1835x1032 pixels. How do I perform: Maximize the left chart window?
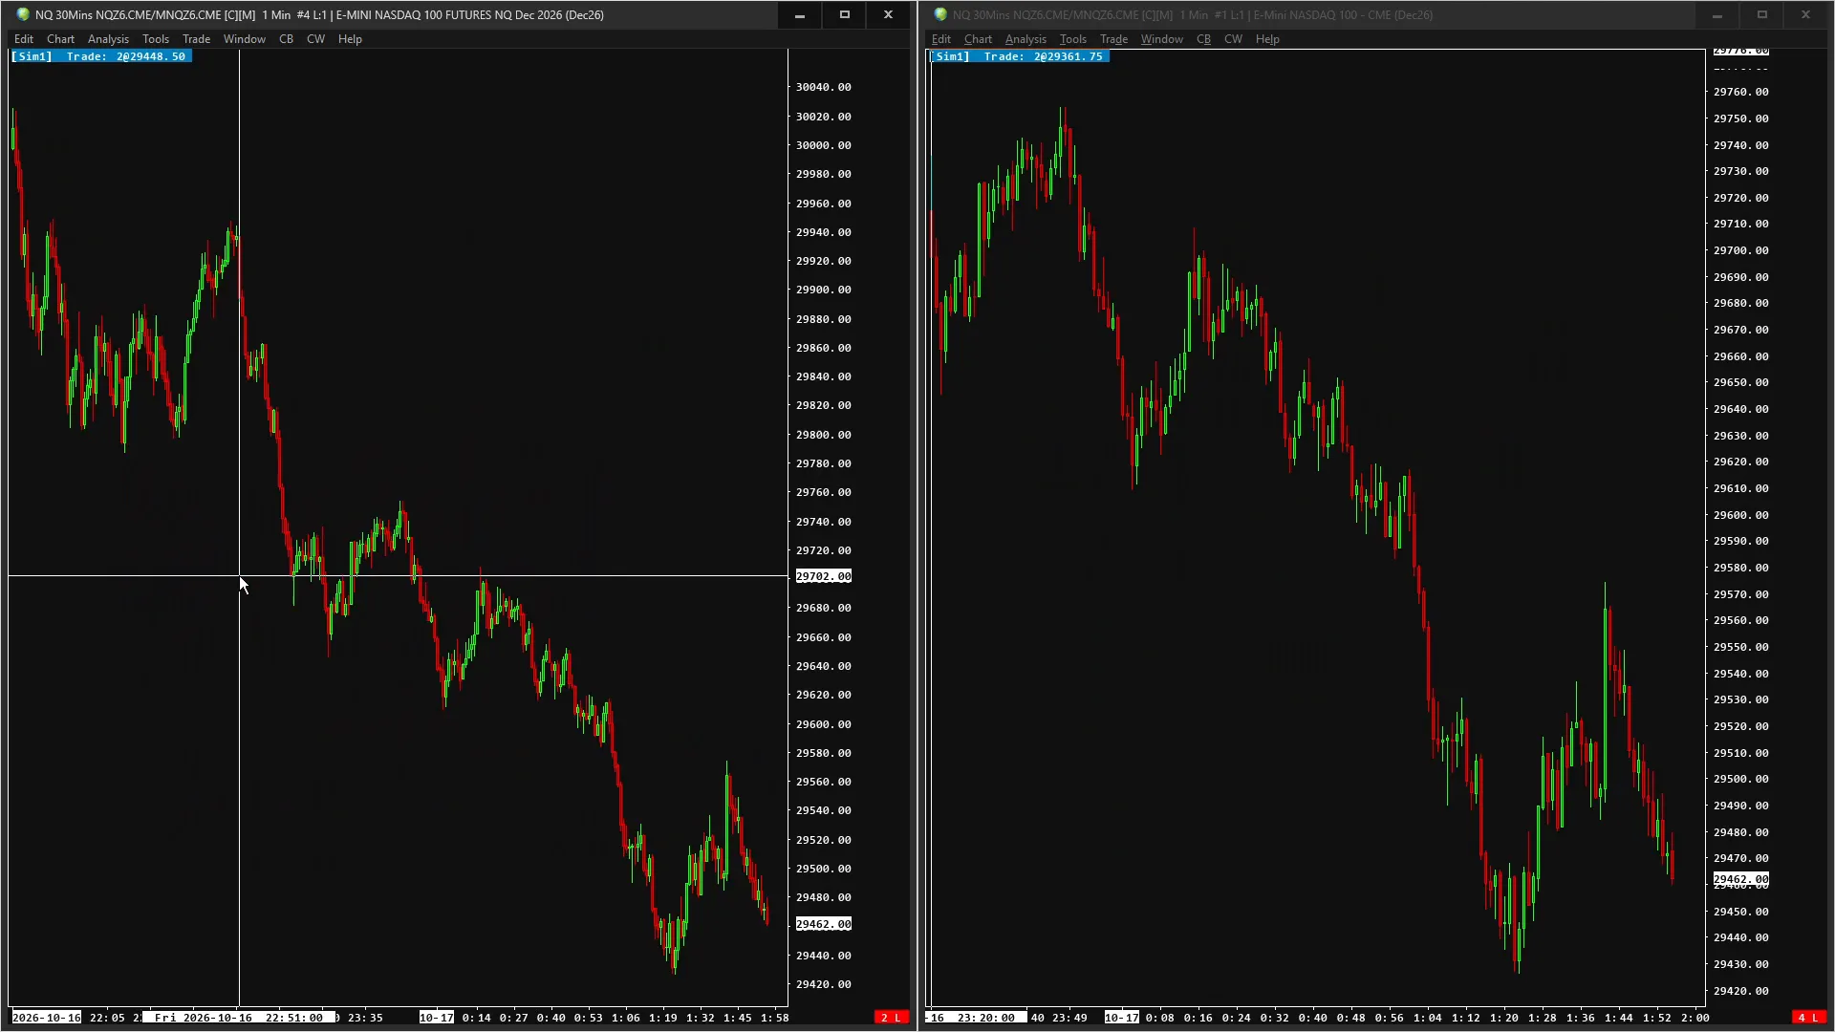coord(844,14)
